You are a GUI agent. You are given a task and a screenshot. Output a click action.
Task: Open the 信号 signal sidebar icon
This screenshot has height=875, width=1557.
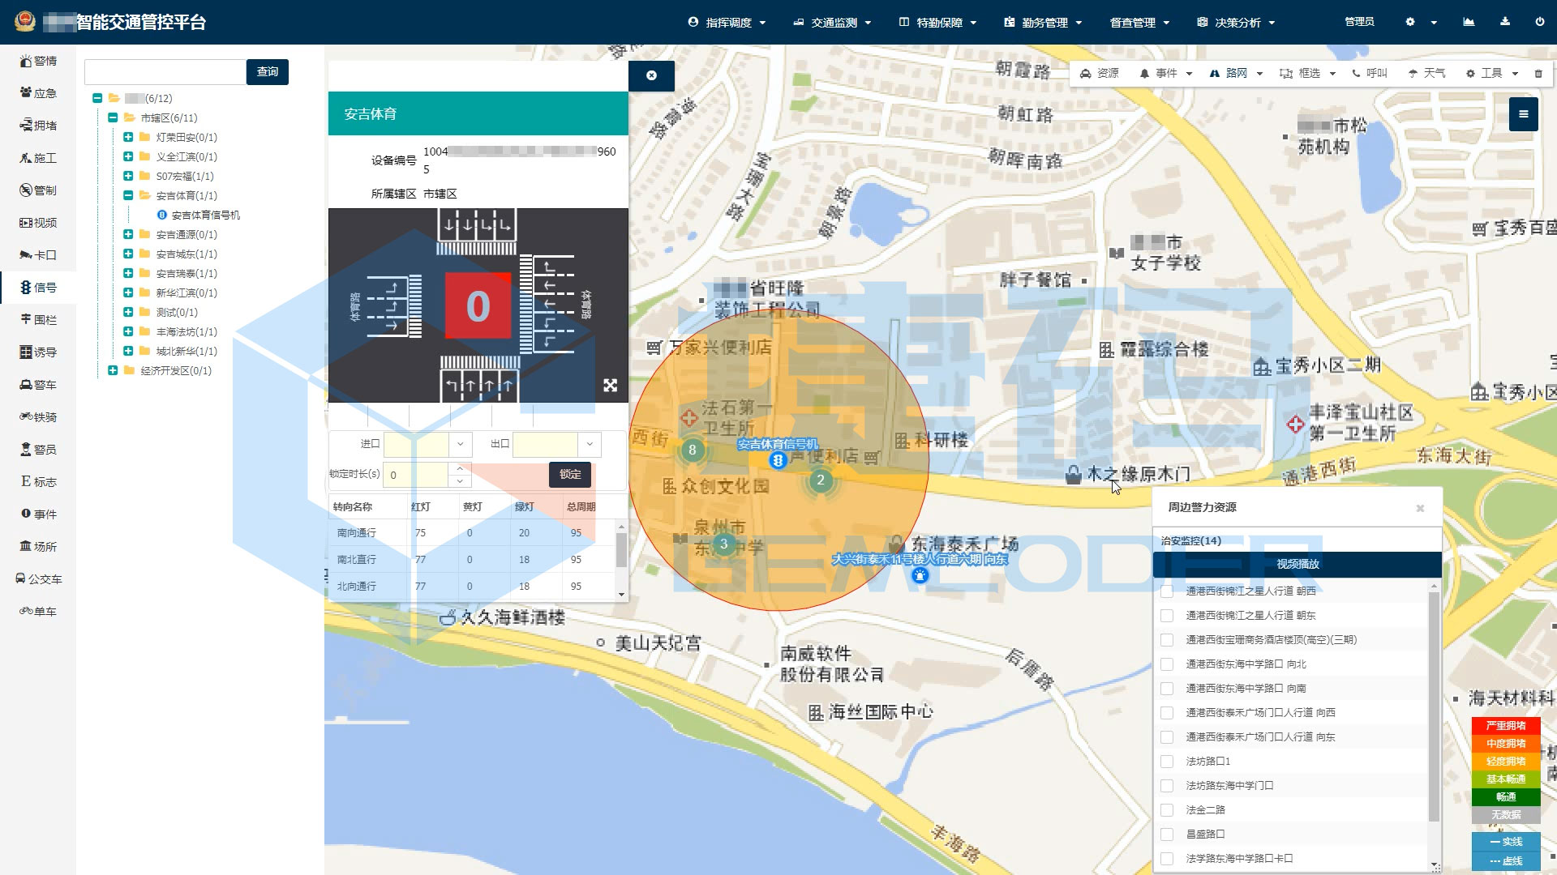coord(38,288)
